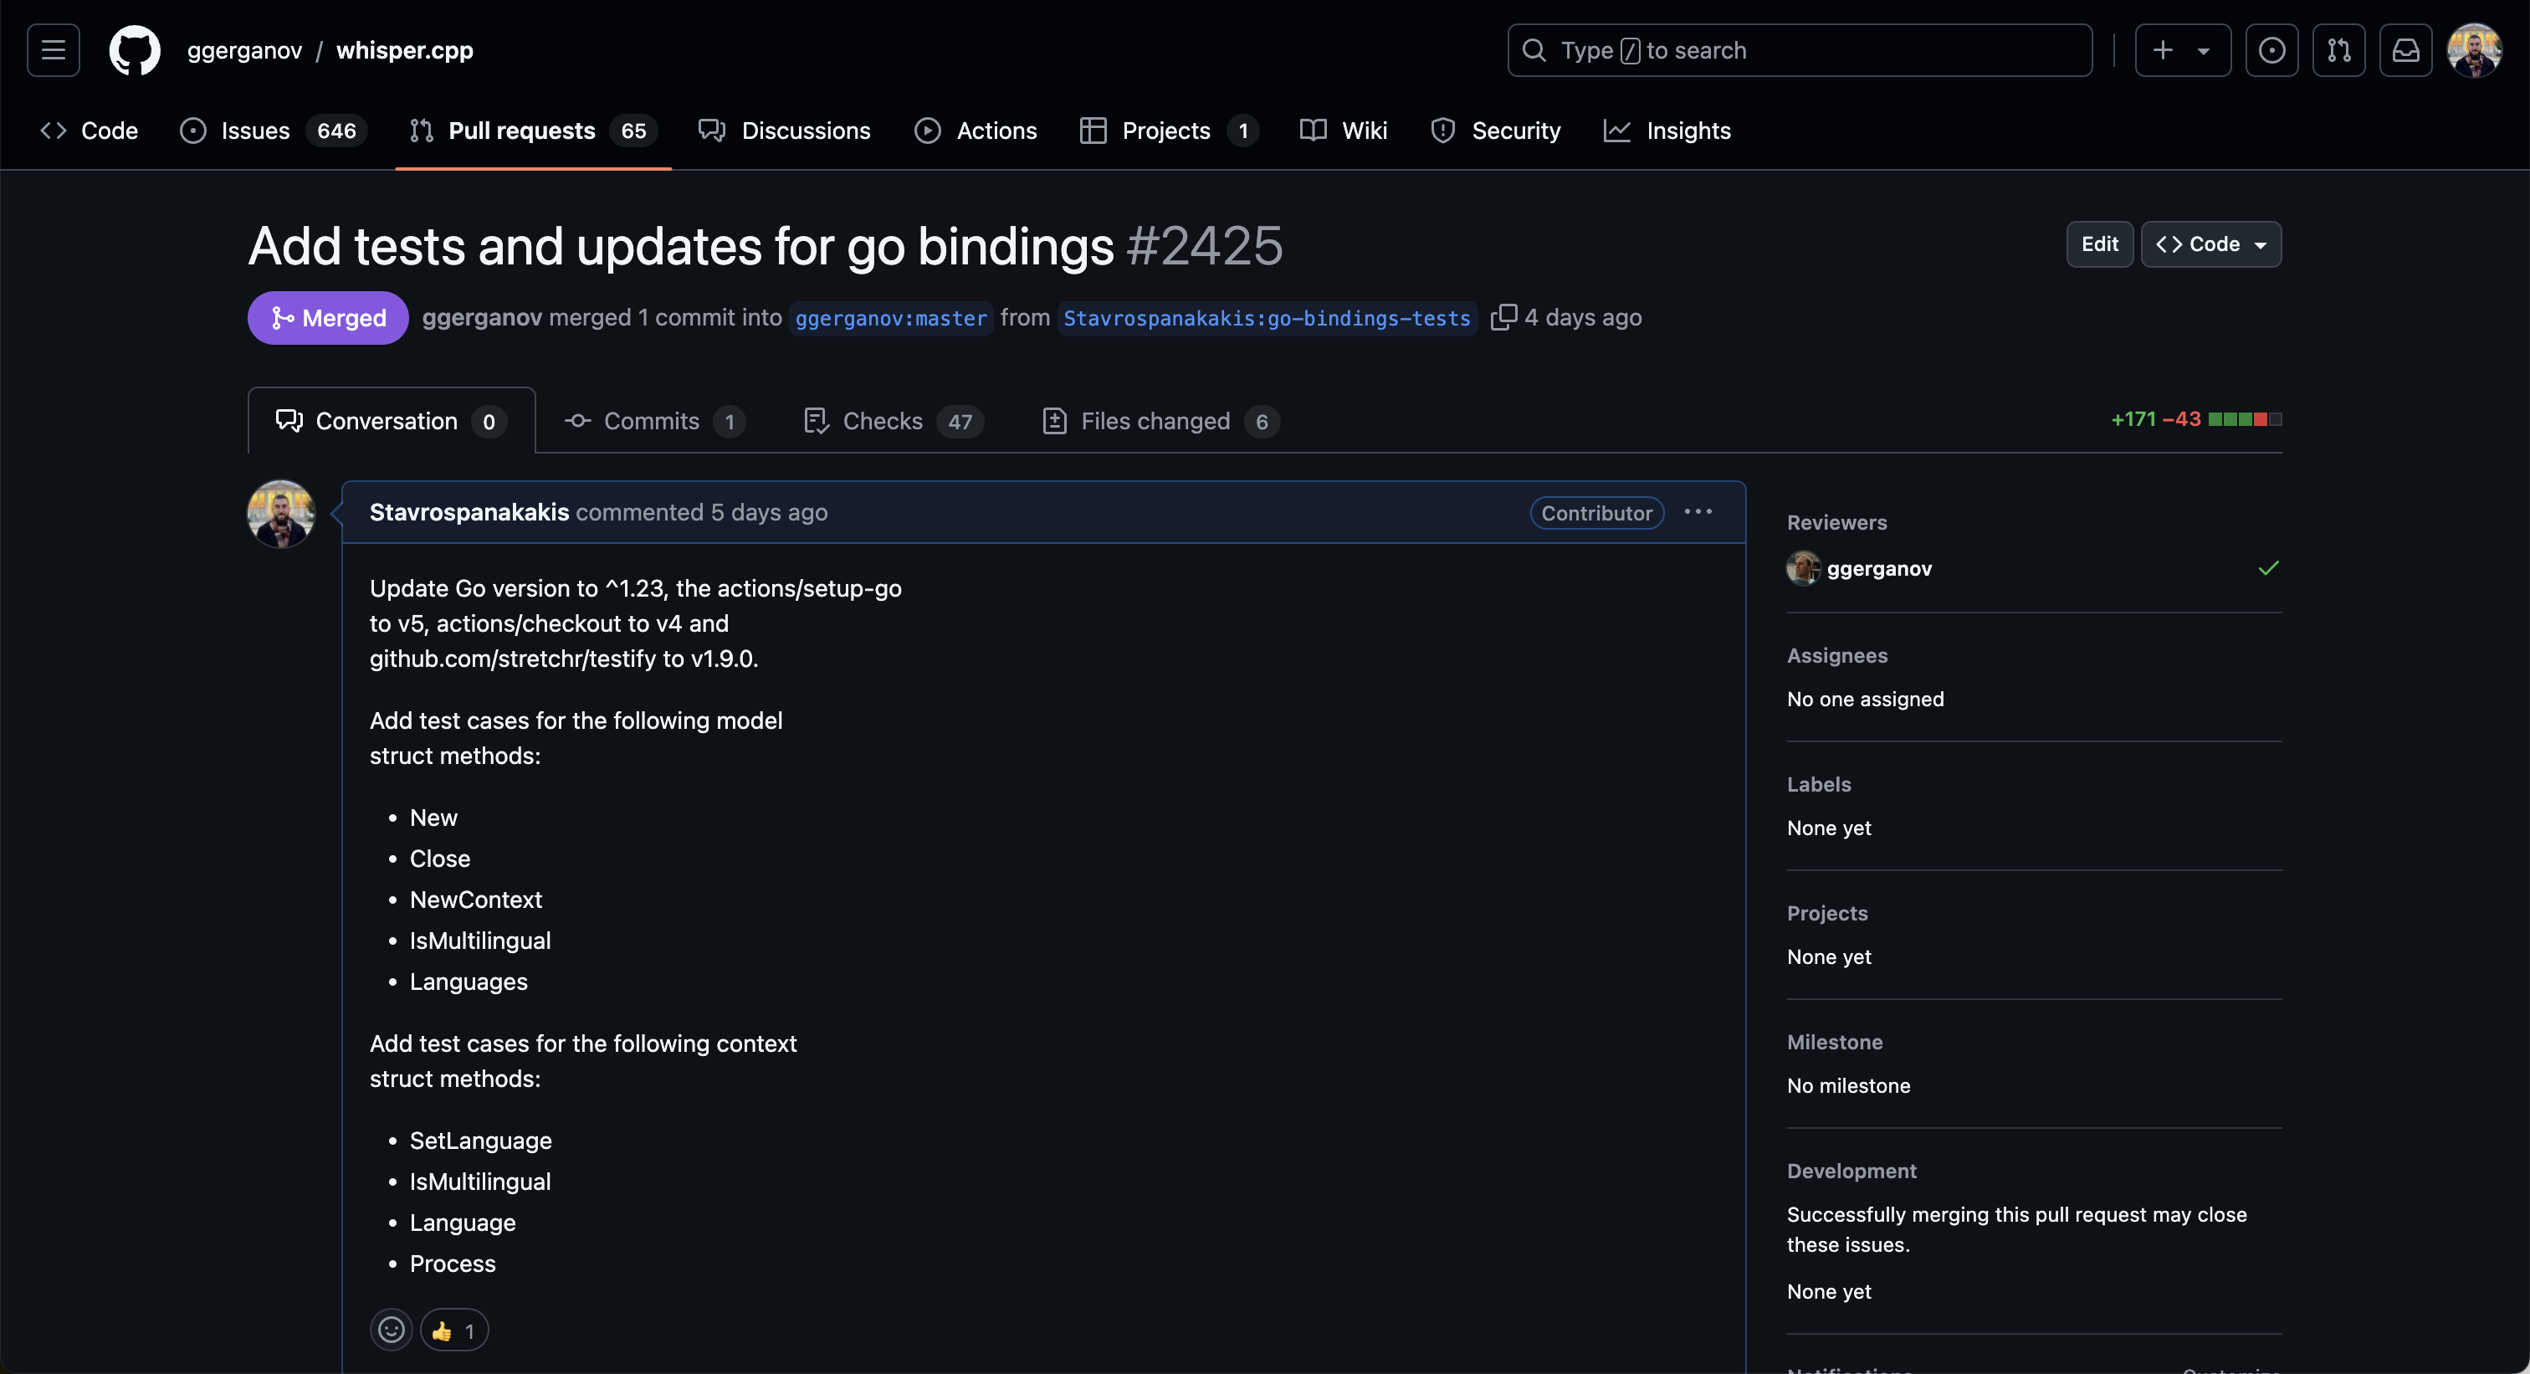Open the Actions tab
The image size is (2530, 1374).
976,130
